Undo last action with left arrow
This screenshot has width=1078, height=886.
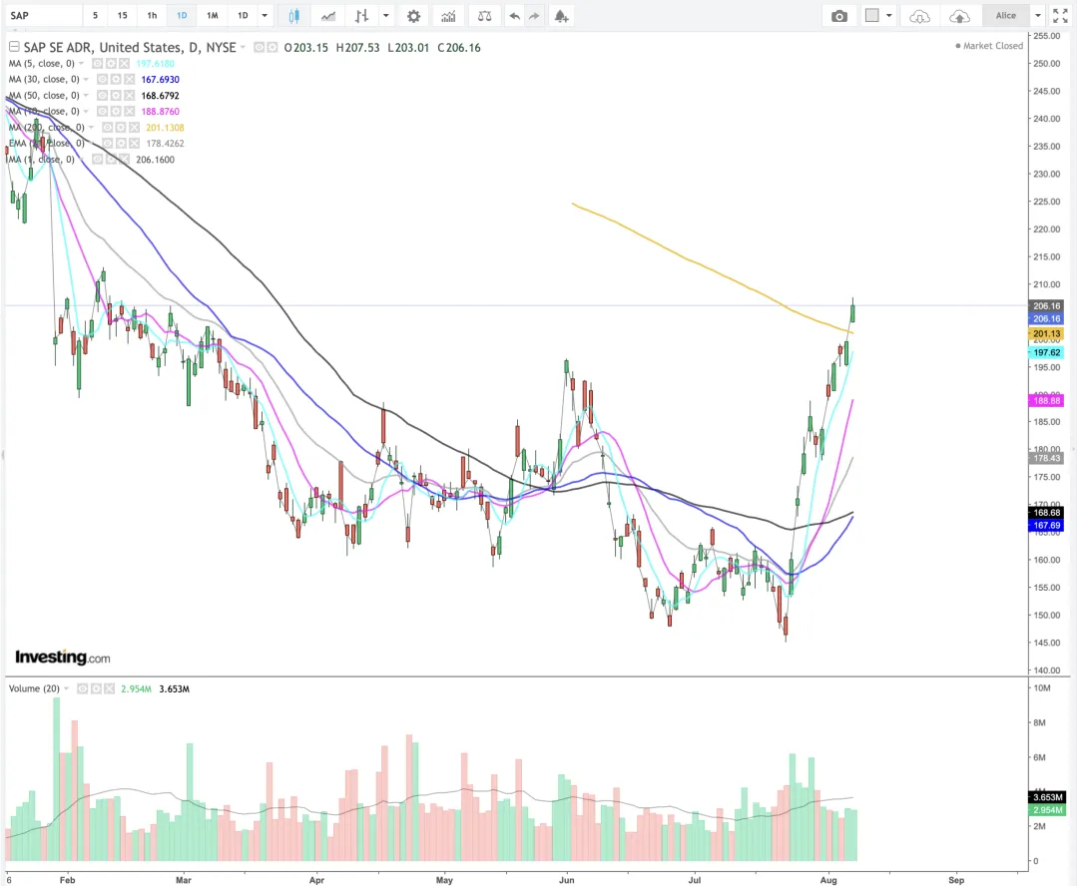514,16
